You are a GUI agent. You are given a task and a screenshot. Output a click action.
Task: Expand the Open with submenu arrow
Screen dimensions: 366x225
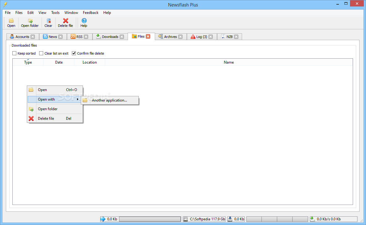(x=77, y=99)
